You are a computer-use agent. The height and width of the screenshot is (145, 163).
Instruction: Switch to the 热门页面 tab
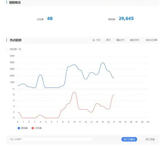pyautogui.click(x=150, y=139)
